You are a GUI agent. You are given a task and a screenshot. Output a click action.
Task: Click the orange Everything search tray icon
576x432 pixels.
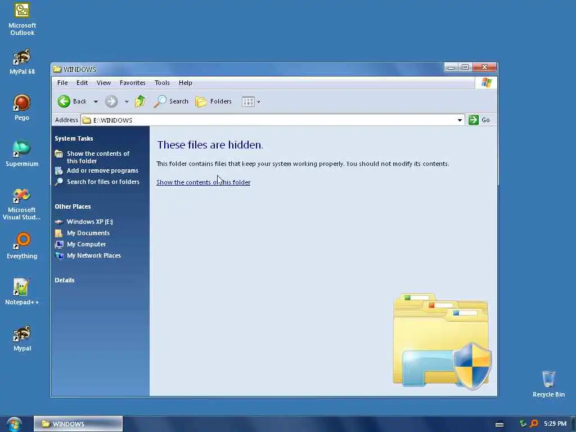[534, 424]
